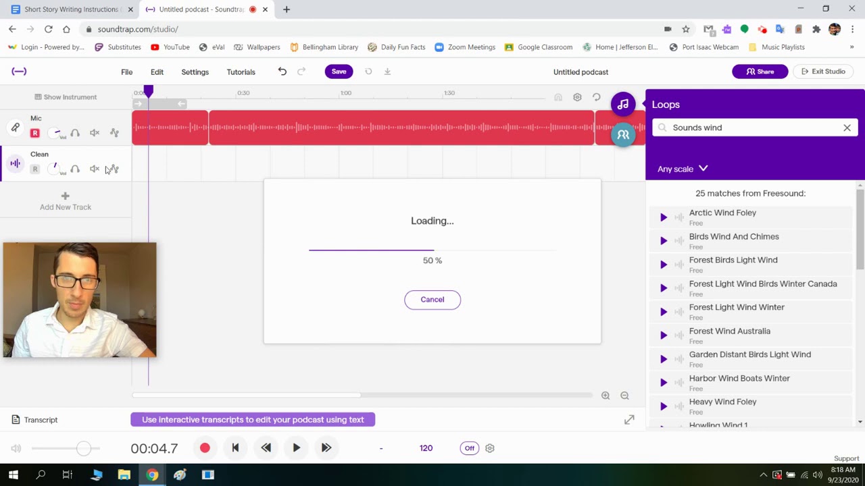Open the metronome settings gear
The width and height of the screenshot is (865, 486).
coord(490,448)
